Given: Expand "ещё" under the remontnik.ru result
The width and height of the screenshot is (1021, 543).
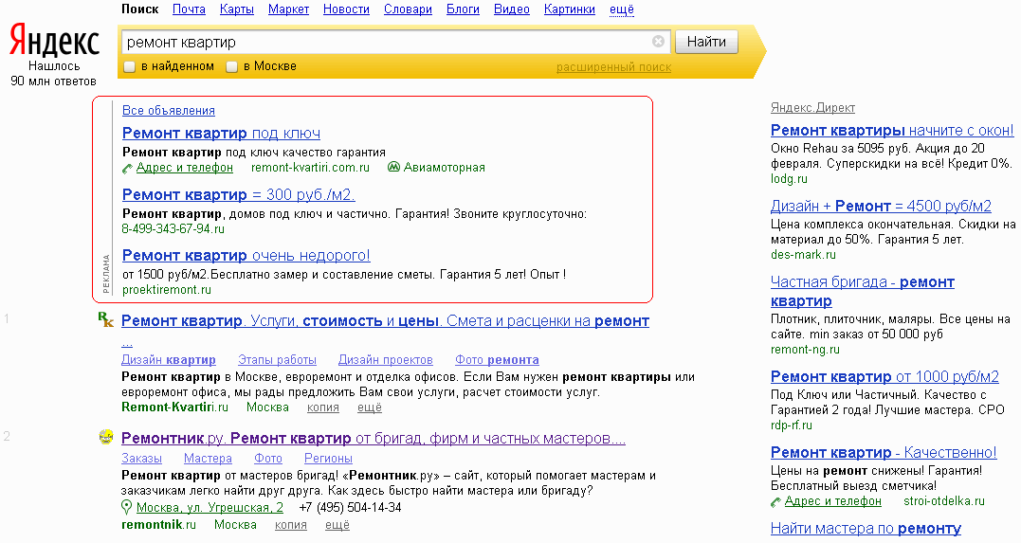Looking at the screenshot, I should click(x=337, y=525).
